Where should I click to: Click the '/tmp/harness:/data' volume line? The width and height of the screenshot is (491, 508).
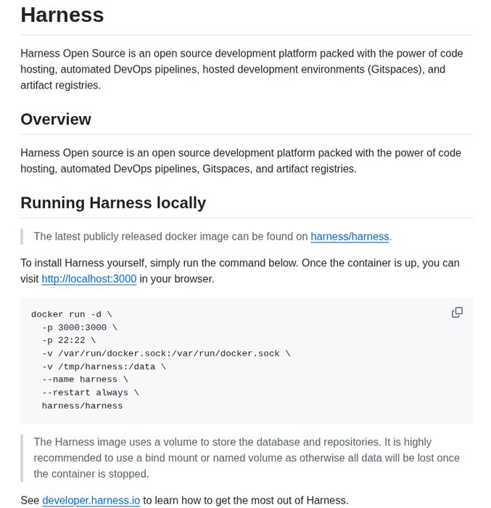pos(103,366)
